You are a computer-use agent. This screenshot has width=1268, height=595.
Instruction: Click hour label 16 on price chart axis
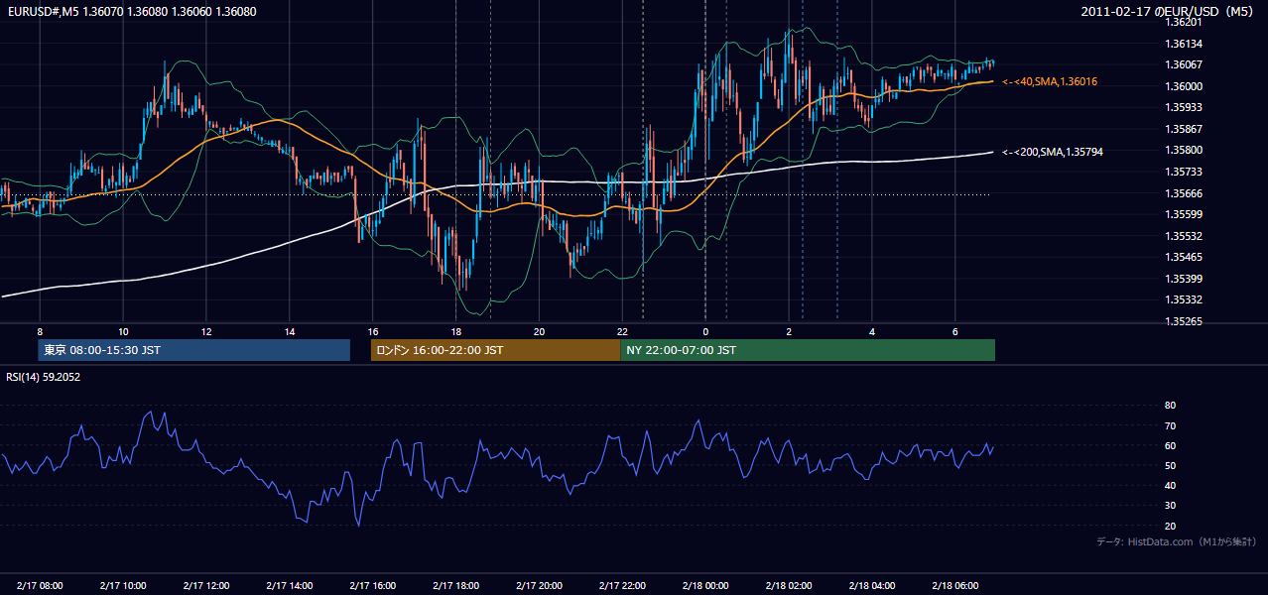pyautogui.click(x=373, y=331)
